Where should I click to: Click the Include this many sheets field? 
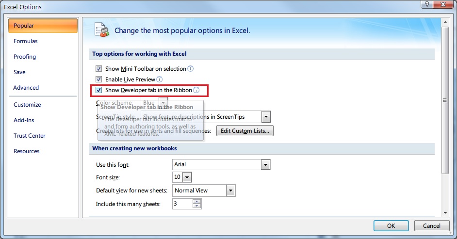click(x=182, y=204)
